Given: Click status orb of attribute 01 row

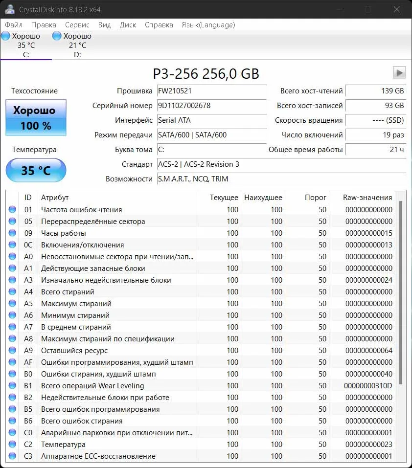Looking at the screenshot, I should coord(12,209).
